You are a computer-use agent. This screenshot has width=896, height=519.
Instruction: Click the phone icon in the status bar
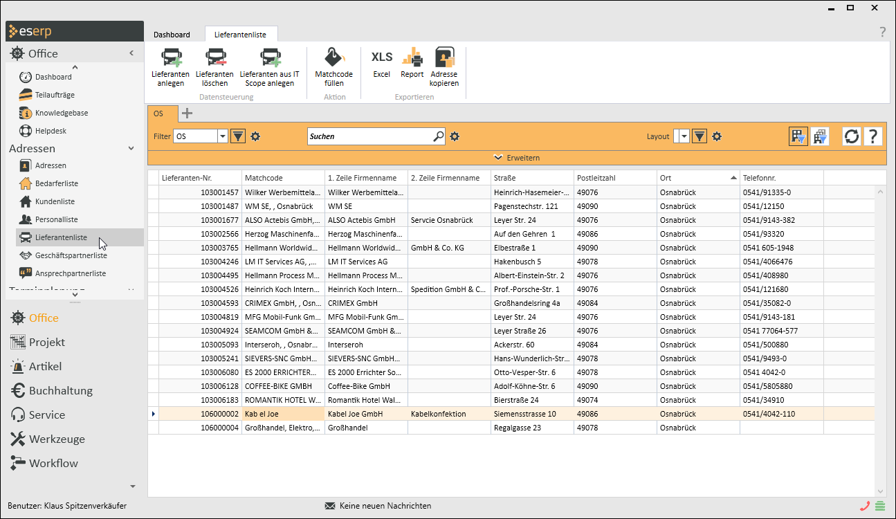(x=864, y=506)
